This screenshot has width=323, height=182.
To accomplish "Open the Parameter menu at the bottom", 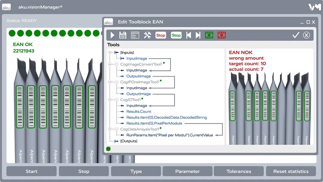I will click(x=187, y=171).
